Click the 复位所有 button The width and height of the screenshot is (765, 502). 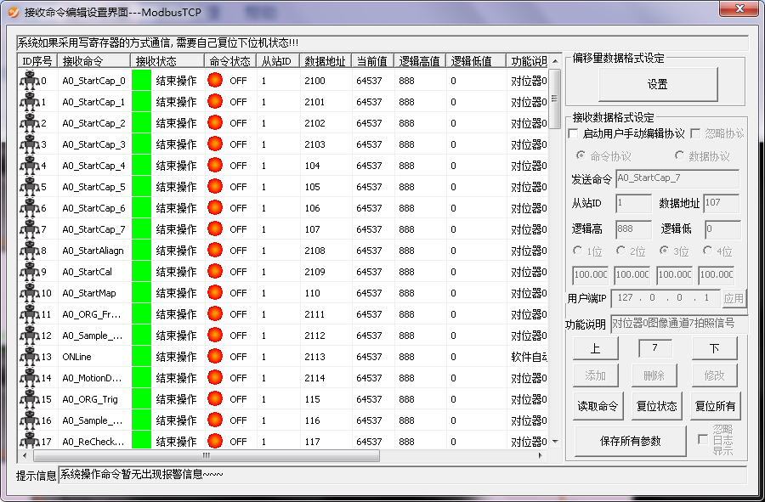pyautogui.click(x=715, y=406)
